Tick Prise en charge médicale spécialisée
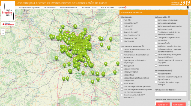191x106 pixels. [x=122, y=86]
